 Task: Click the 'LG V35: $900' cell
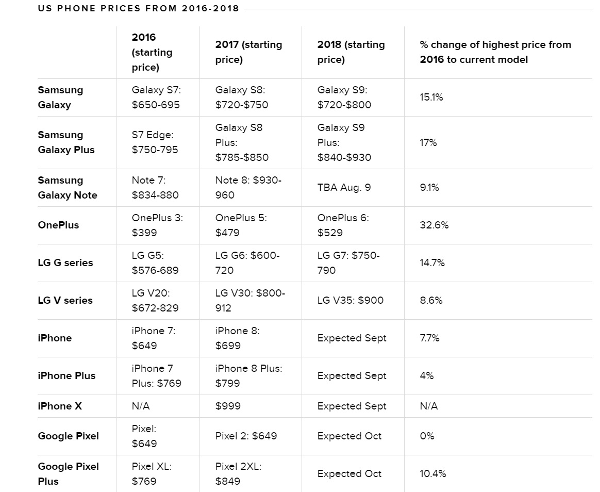[351, 301]
